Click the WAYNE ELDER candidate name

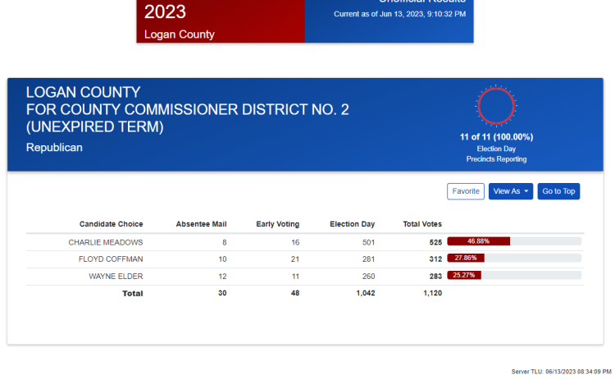point(116,277)
